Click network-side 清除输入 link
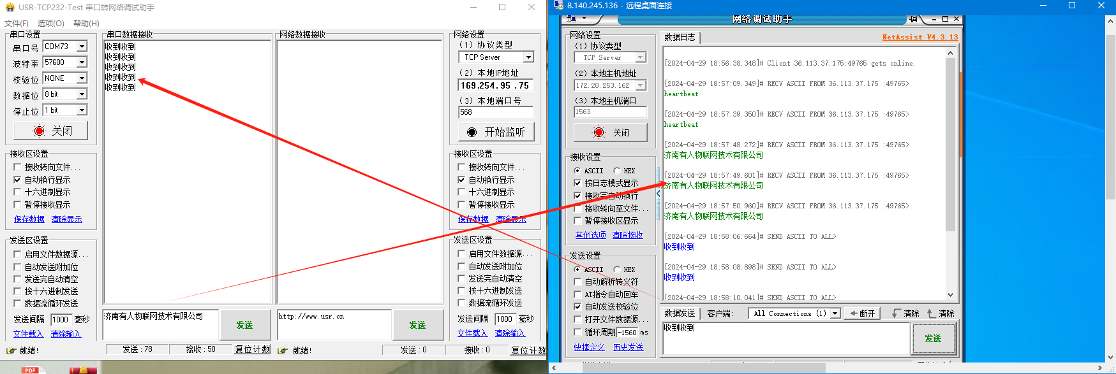1116x374 pixels. pos(510,333)
